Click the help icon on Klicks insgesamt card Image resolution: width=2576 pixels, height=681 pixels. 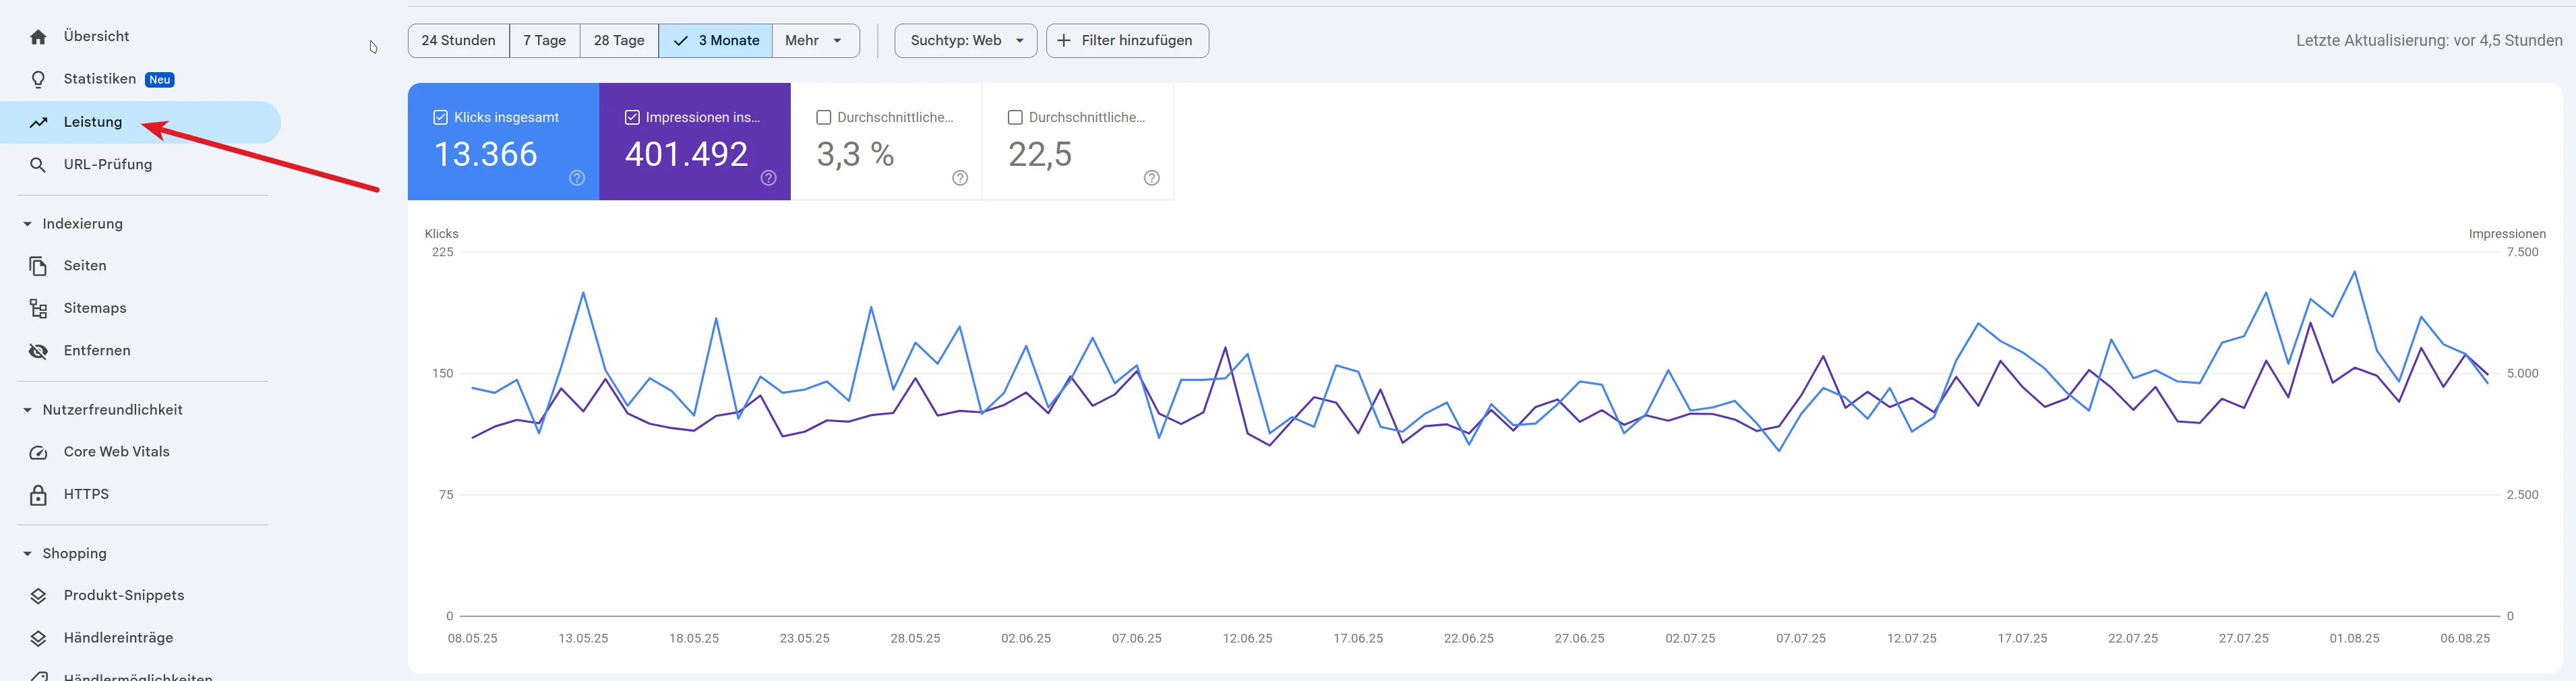577,178
